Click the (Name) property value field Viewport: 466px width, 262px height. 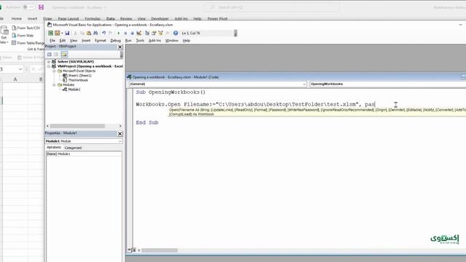pyautogui.click(x=90, y=154)
